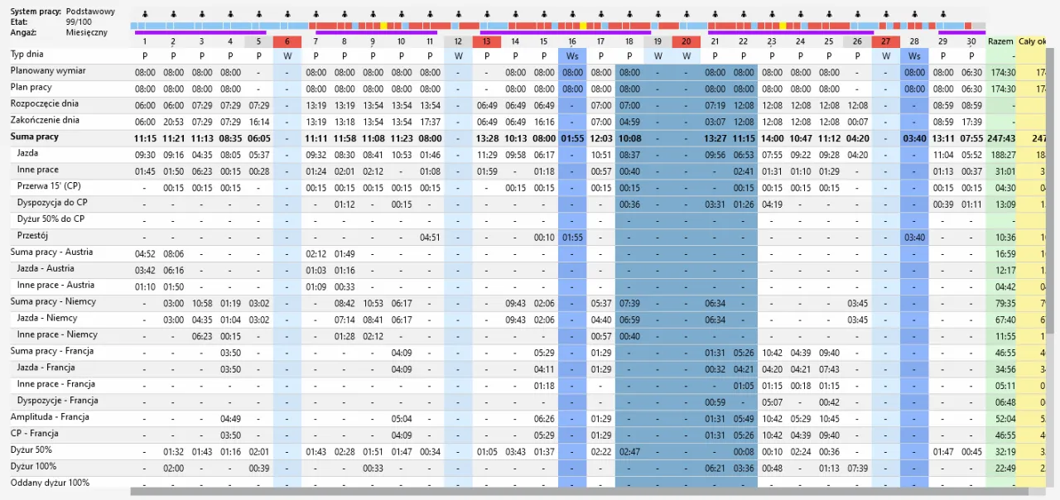Click the person icon above day 16
Screen dimensions: 1060x500
pyautogui.click(x=571, y=15)
